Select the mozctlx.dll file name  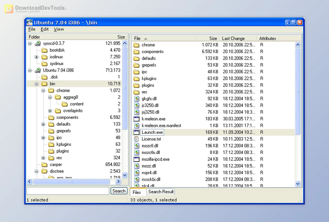150,153
